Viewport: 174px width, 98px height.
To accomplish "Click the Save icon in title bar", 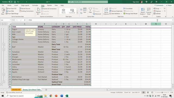I will click(15, 2).
